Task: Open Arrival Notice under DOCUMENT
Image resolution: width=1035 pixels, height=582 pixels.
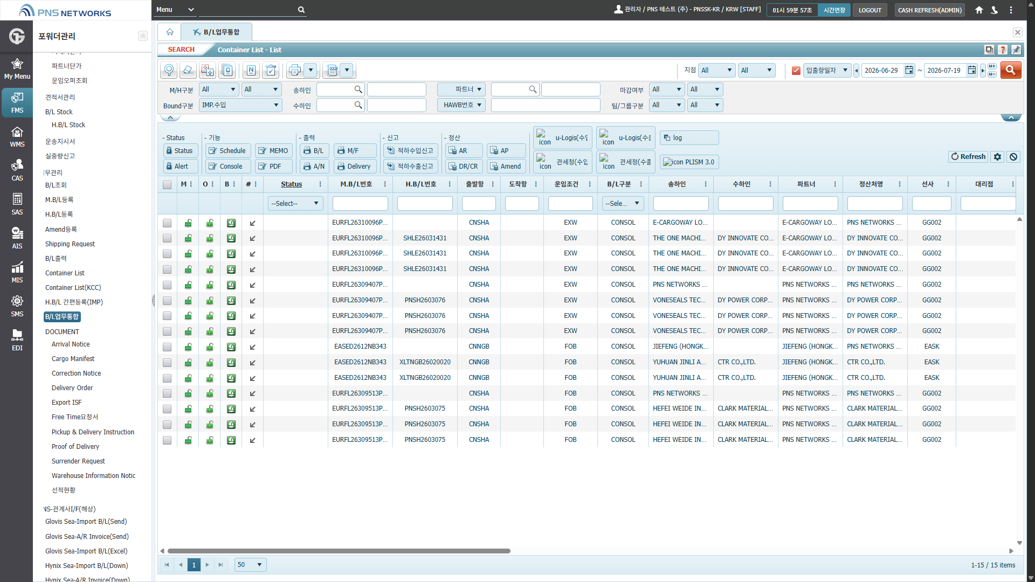Action: point(71,344)
